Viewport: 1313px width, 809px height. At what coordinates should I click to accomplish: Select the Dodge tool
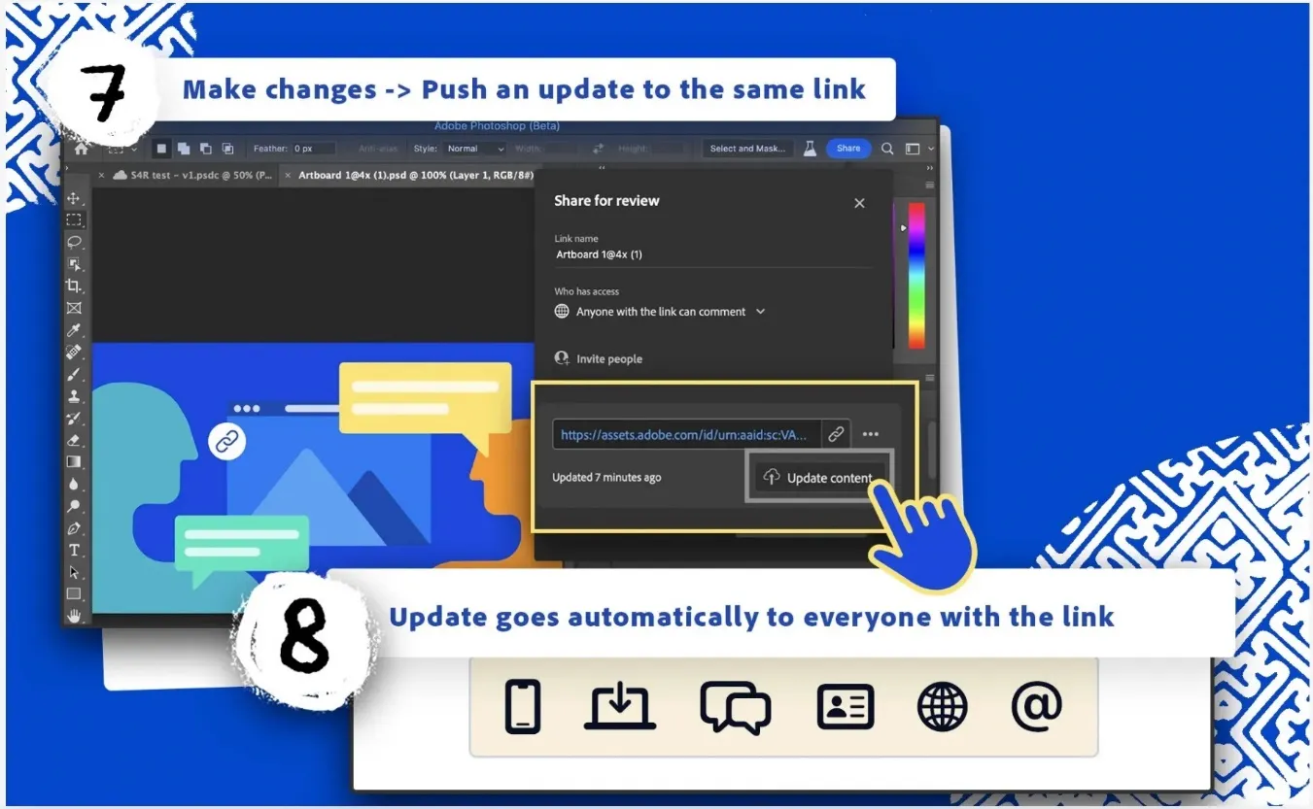74,506
